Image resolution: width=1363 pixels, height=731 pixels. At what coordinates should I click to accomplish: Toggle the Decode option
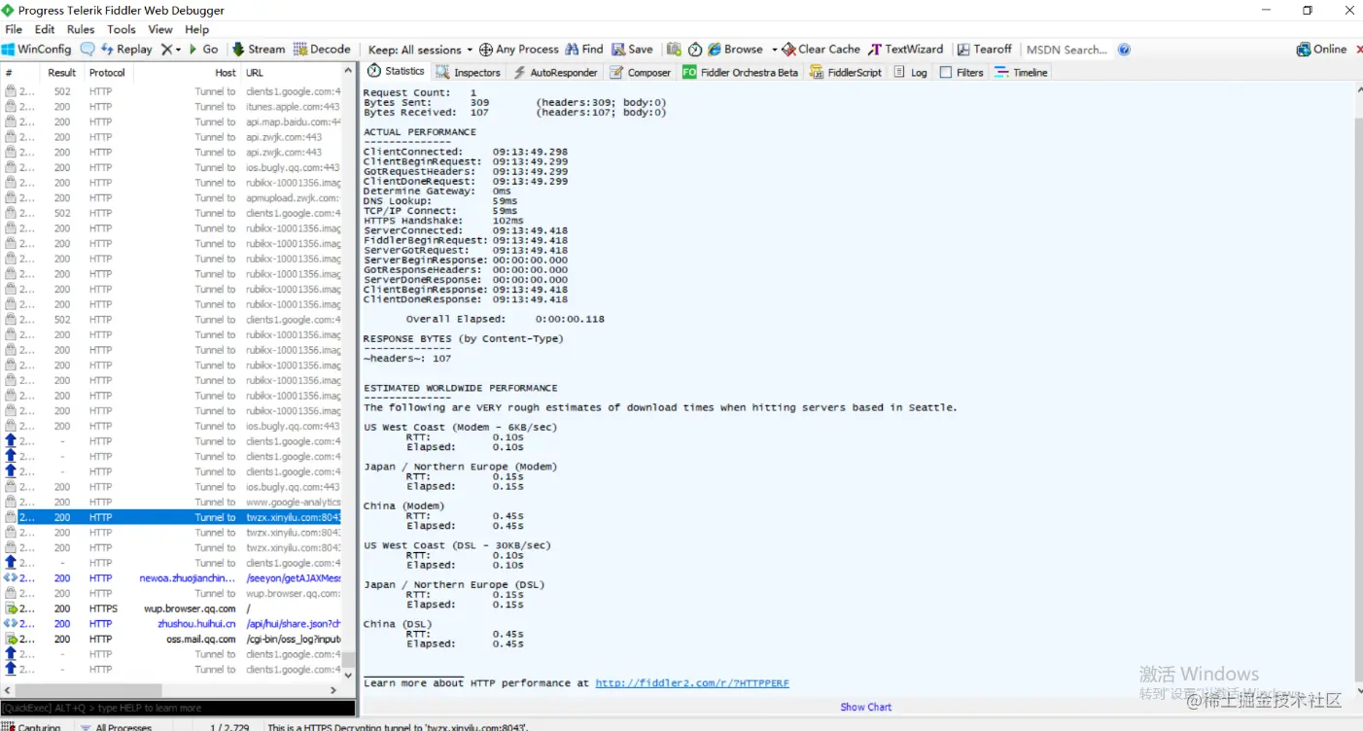tap(322, 50)
